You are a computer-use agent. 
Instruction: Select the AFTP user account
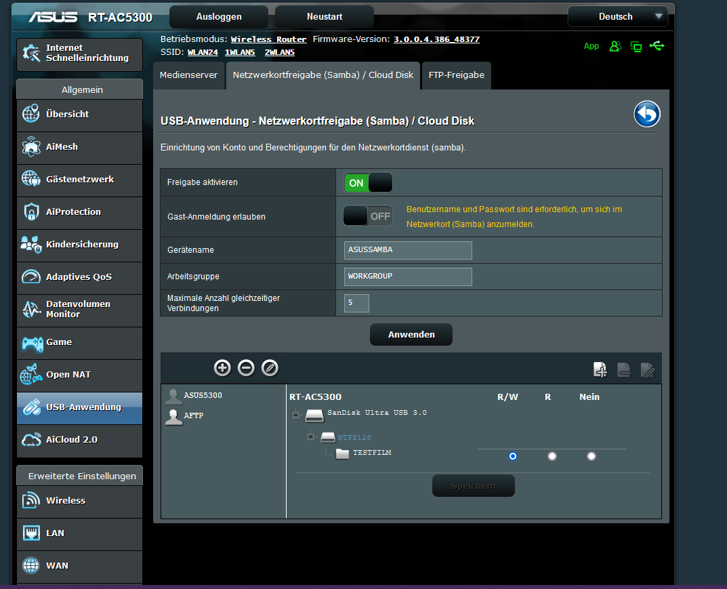[193, 415]
